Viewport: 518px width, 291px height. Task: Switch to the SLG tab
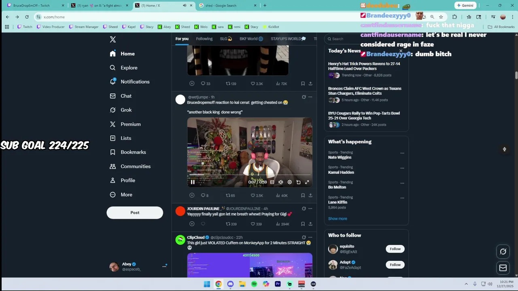click(x=226, y=39)
